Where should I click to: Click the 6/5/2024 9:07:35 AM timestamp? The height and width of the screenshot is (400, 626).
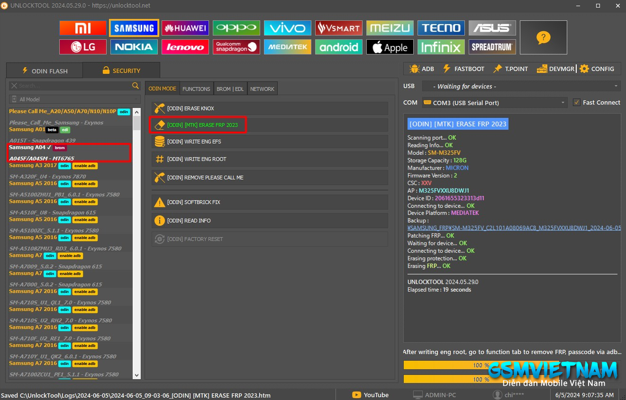[584, 395]
